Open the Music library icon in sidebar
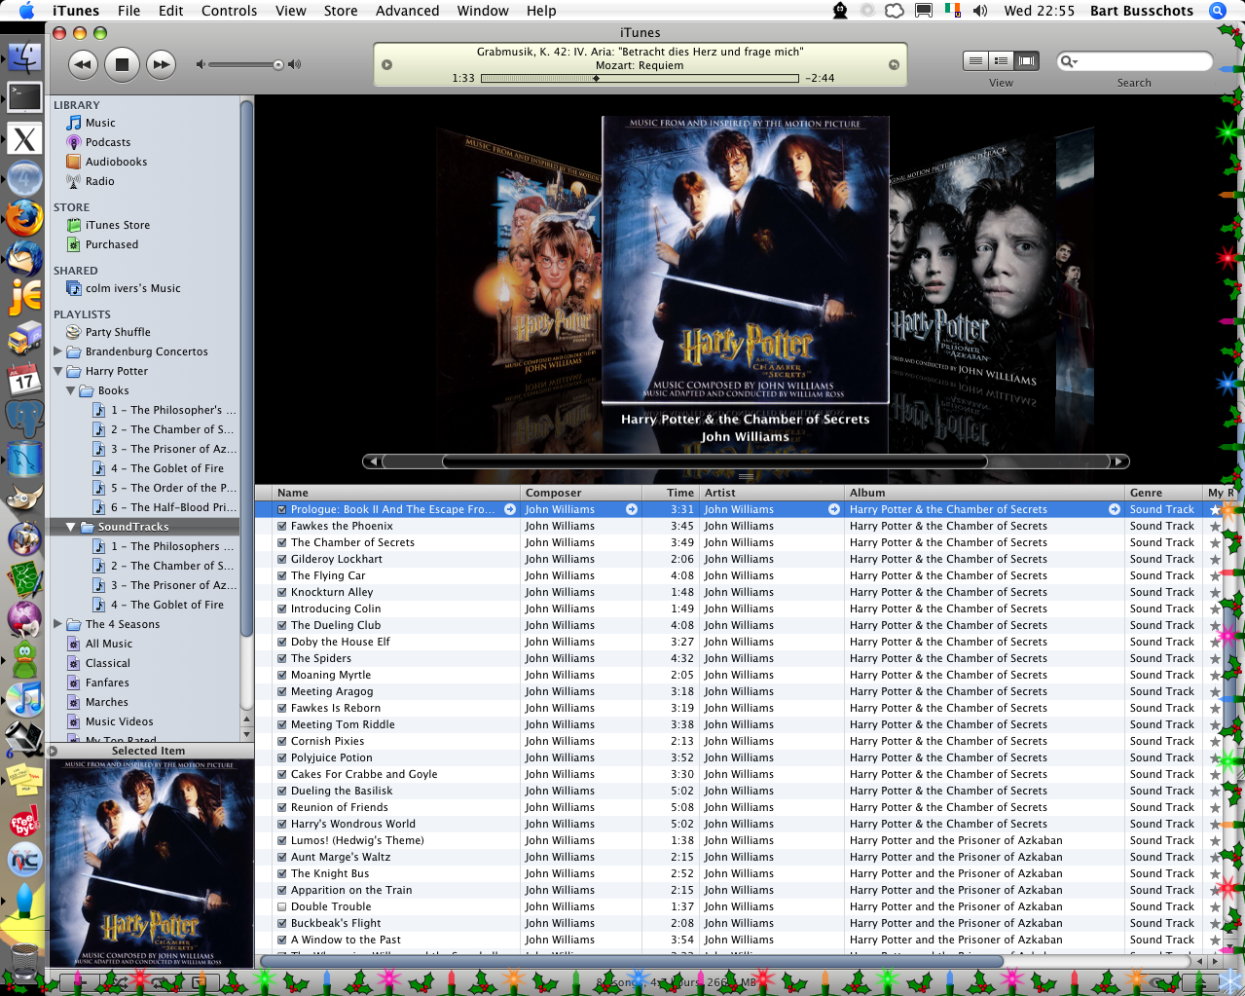Viewport: 1245px width, 996px height. tap(73, 123)
